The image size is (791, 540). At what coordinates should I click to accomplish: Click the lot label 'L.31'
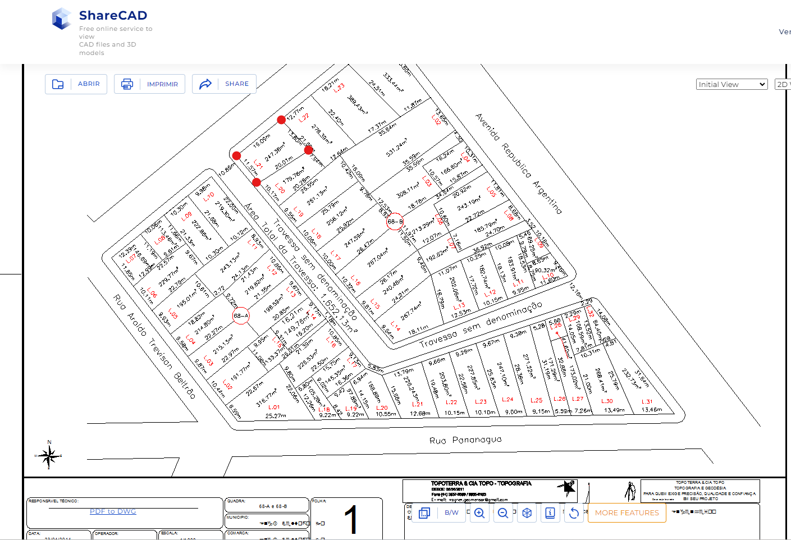(647, 402)
